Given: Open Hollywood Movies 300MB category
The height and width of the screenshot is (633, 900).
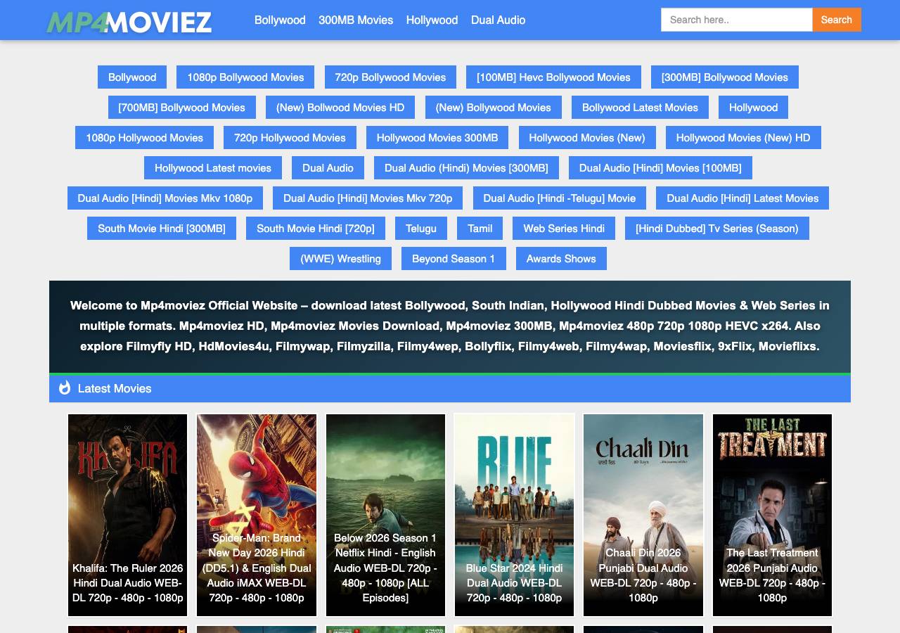Looking at the screenshot, I should pyautogui.click(x=437, y=138).
